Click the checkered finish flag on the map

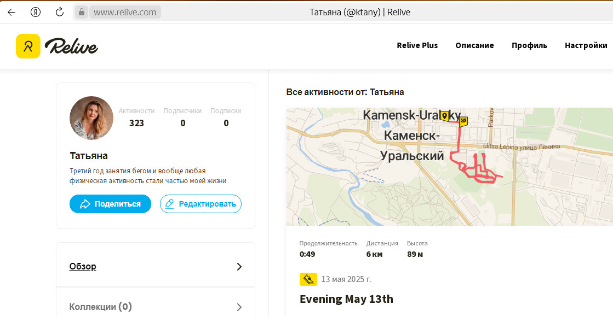point(463,121)
